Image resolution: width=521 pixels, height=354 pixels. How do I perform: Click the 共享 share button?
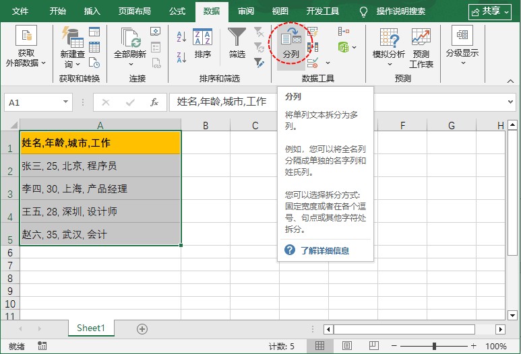(x=490, y=12)
